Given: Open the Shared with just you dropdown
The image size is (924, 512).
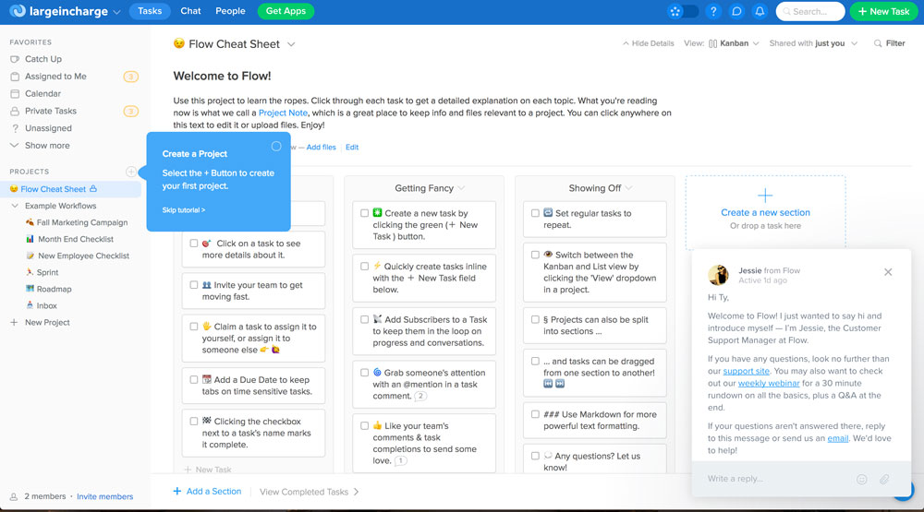Looking at the screenshot, I should (813, 43).
